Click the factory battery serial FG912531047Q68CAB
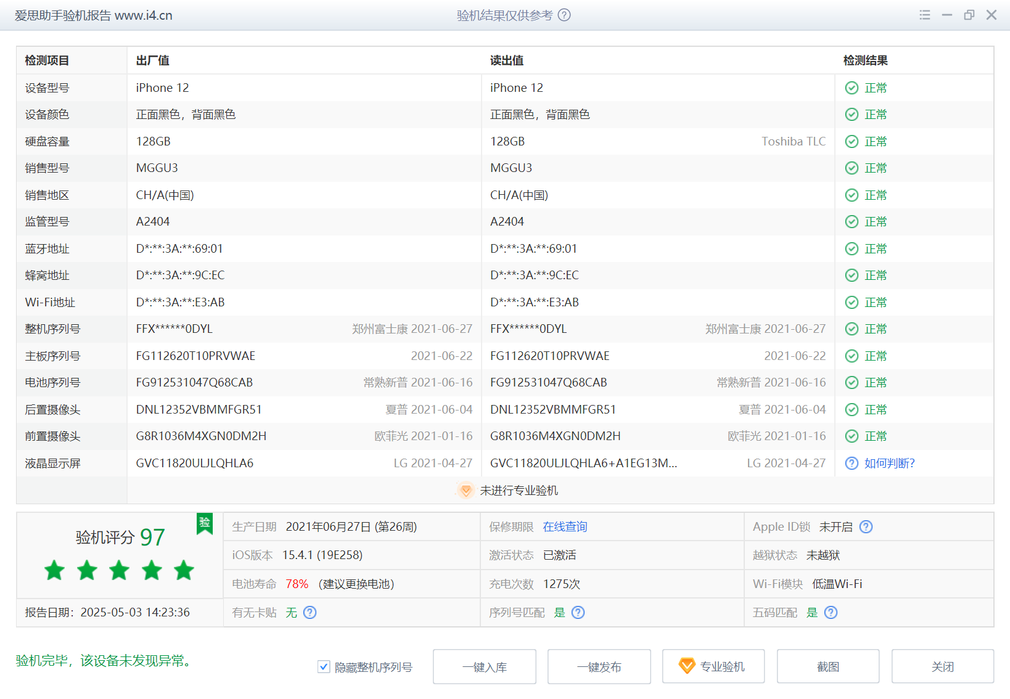Image resolution: width=1010 pixels, height=699 pixels. point(194,383)
